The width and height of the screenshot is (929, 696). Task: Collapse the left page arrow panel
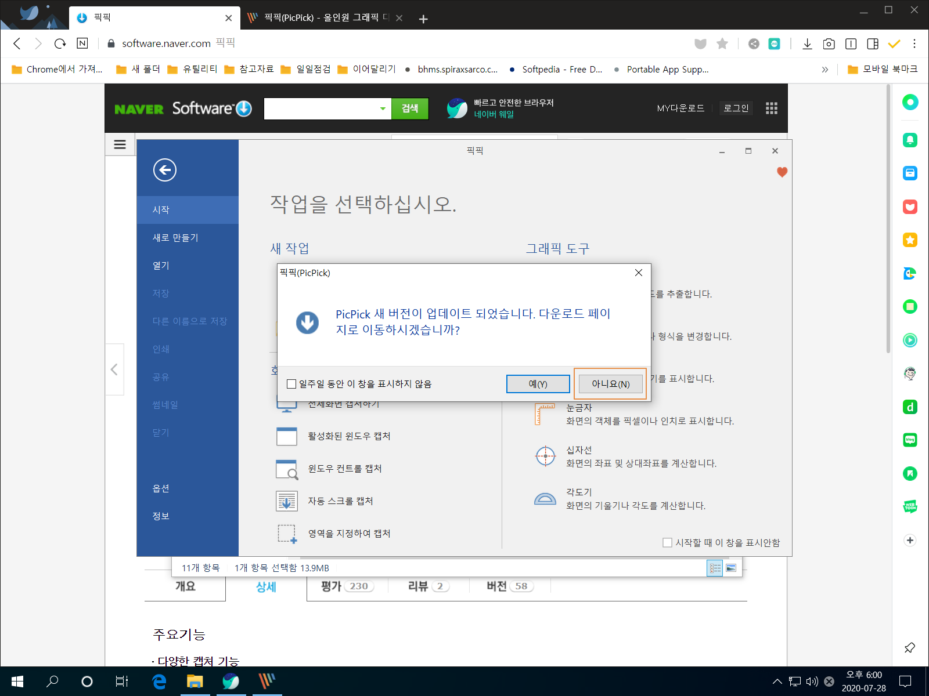click(114, 369)
